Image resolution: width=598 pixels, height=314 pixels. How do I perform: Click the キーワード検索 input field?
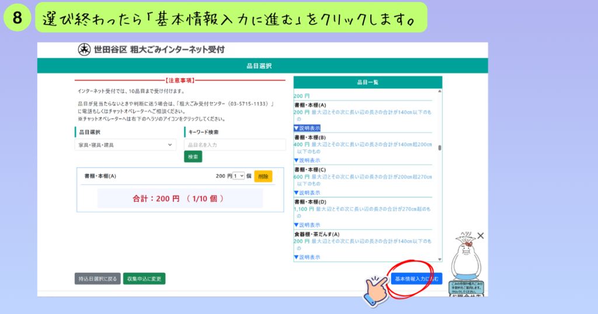(235, 145)
